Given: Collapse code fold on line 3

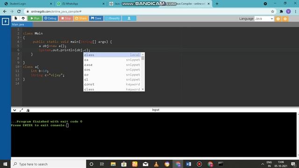Looking at the screenshot, I should 21,37.
